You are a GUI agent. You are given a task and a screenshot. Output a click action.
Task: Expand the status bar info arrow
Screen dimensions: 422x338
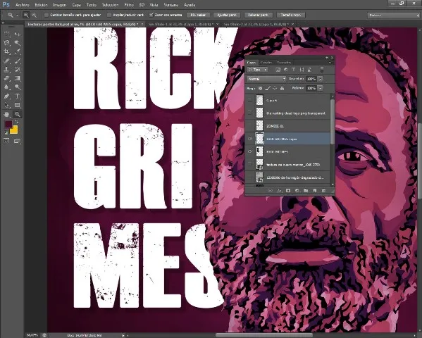[123, 335]
